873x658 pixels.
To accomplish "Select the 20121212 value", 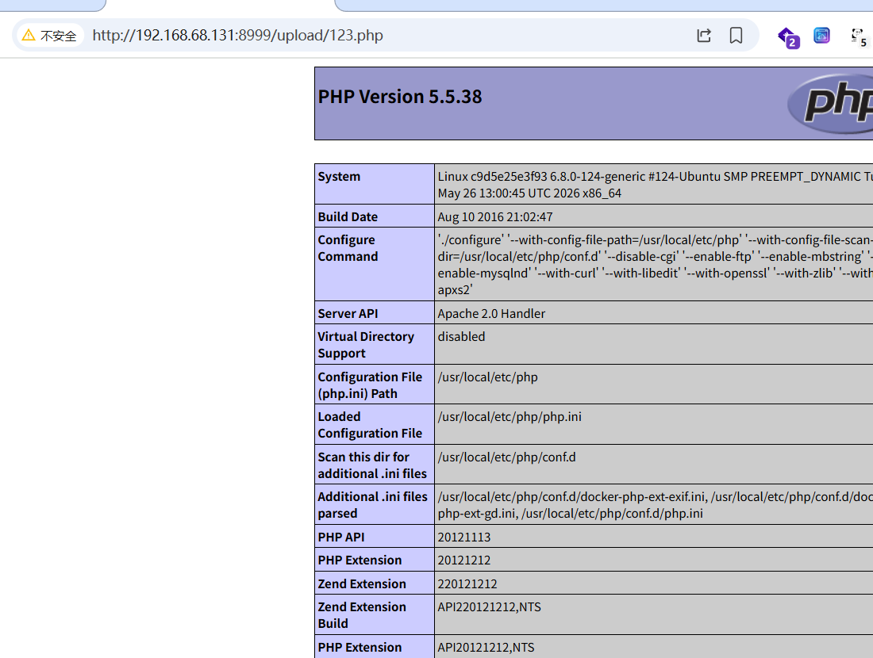I will tap(464, 560).
